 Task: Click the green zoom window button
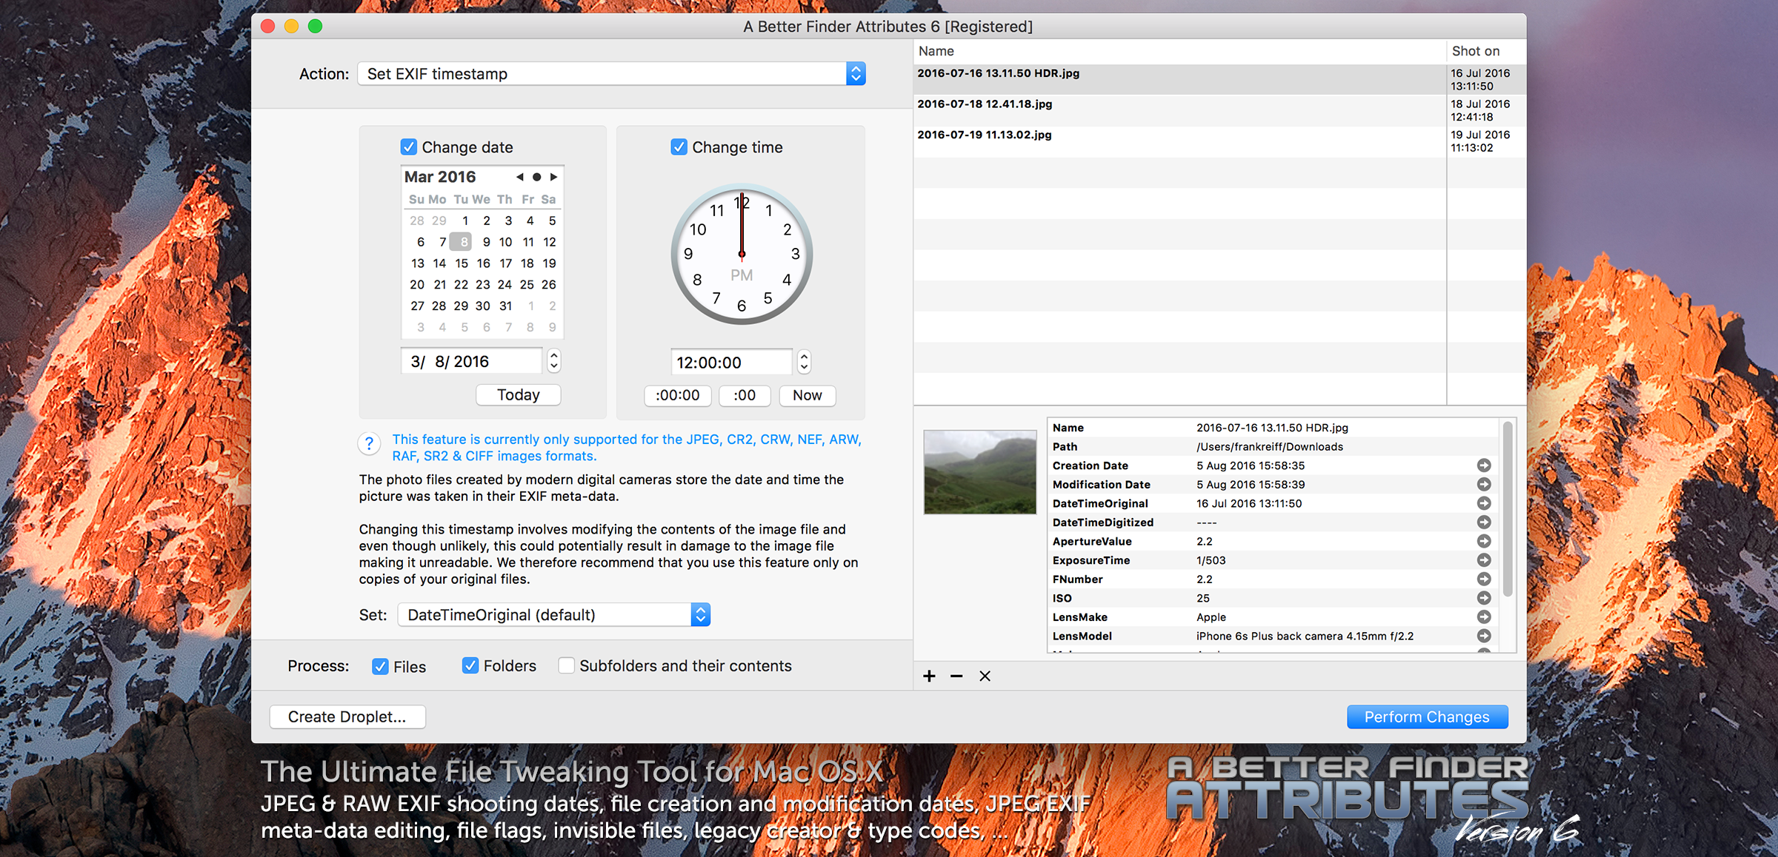[x=315, y=26]
